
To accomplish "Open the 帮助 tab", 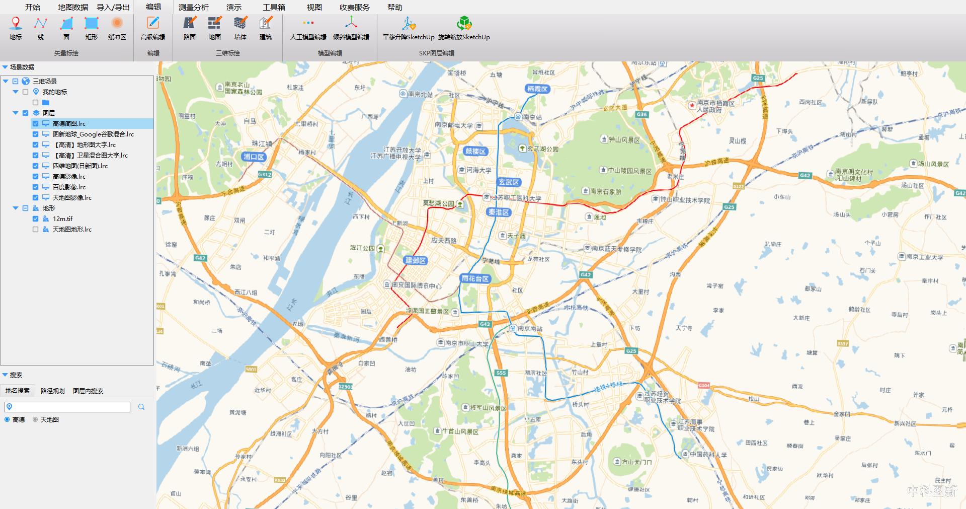I will tap(395, 7).
